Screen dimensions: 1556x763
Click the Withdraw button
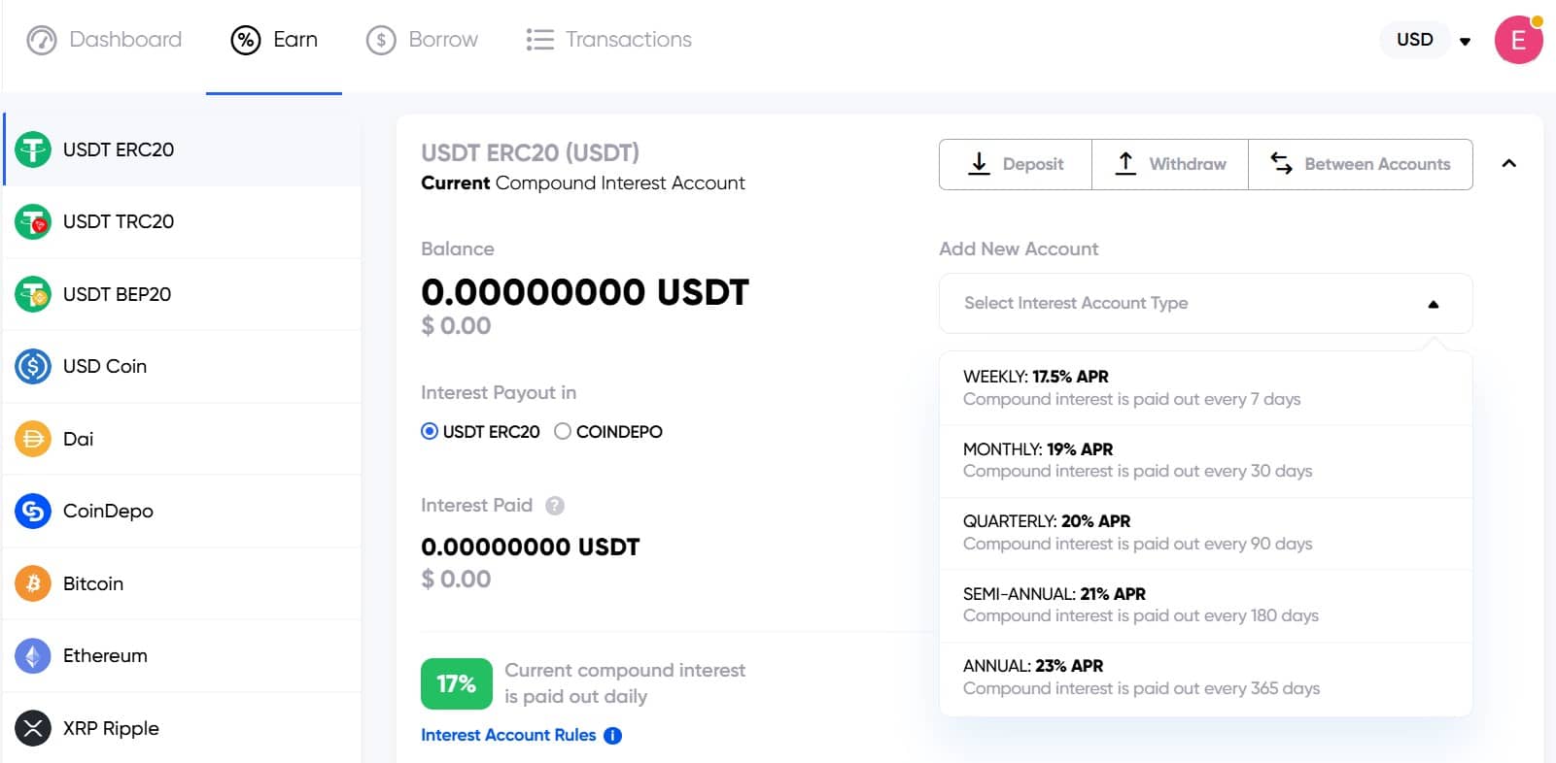point(1170,164)
